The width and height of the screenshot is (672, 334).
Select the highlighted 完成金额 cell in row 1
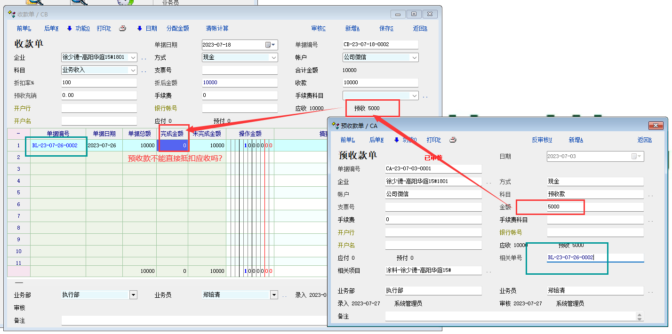[173, 145]
